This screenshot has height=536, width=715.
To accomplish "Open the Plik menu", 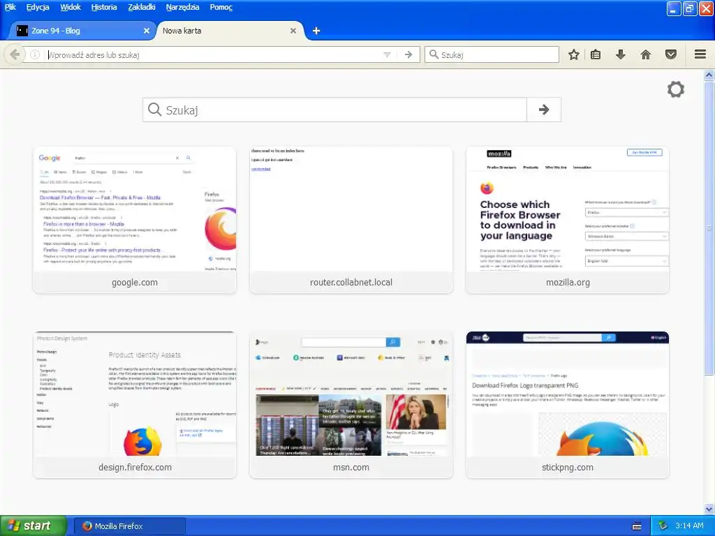I will [10, 7].
